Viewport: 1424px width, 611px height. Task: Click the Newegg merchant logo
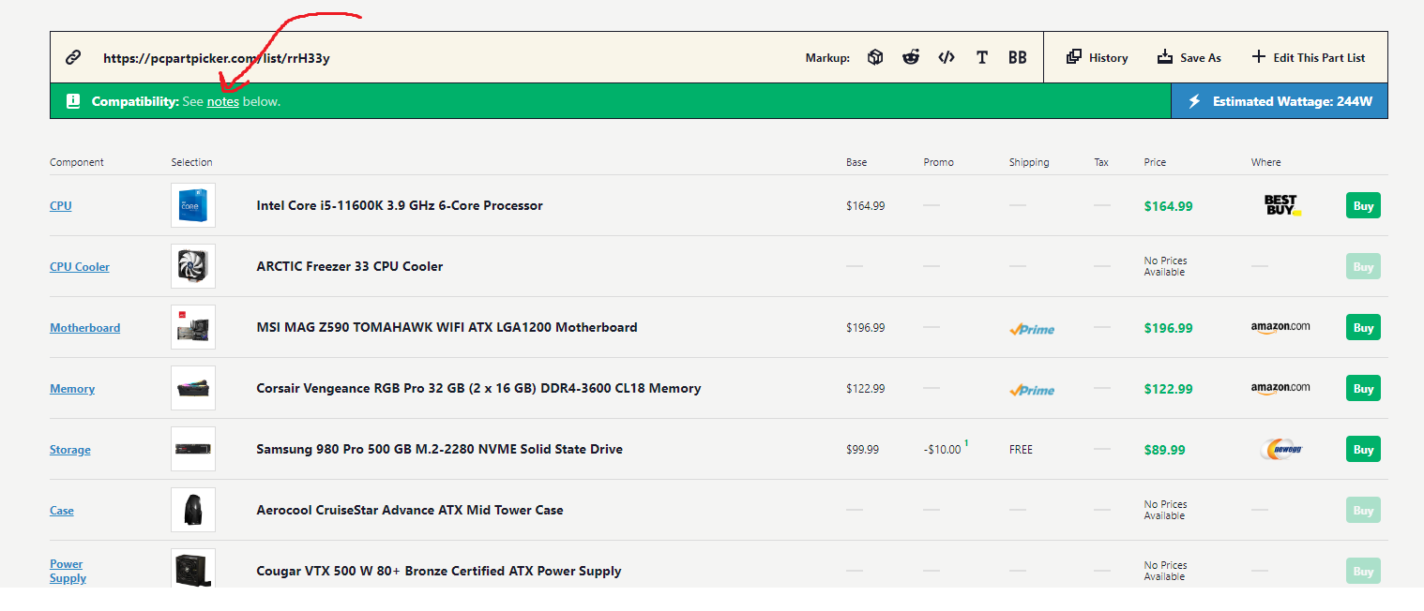1282,450
